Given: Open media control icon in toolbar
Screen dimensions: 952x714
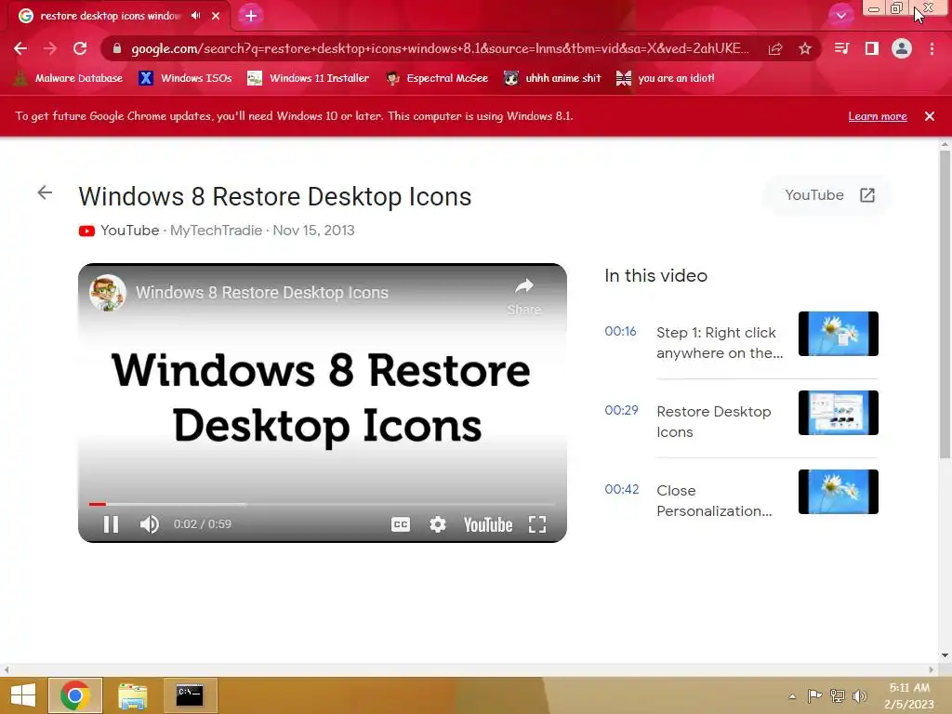Looking at the screenshot, I should pos(841,48).
